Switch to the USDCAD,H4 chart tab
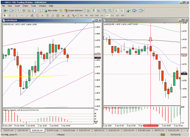The height and width of the screenshot is (137, 190). point(129,130)
